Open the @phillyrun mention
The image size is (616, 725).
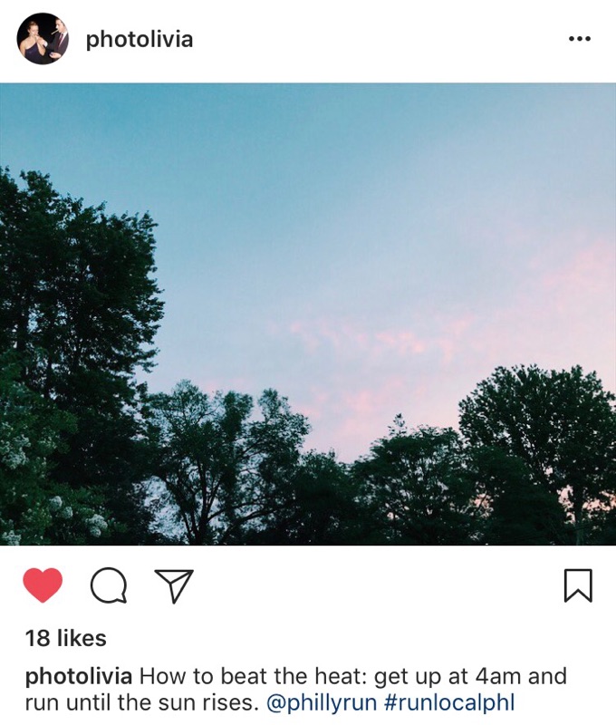pos(322,703)
